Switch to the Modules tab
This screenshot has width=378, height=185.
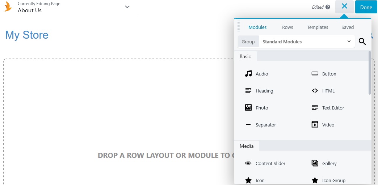pos(257,27)
